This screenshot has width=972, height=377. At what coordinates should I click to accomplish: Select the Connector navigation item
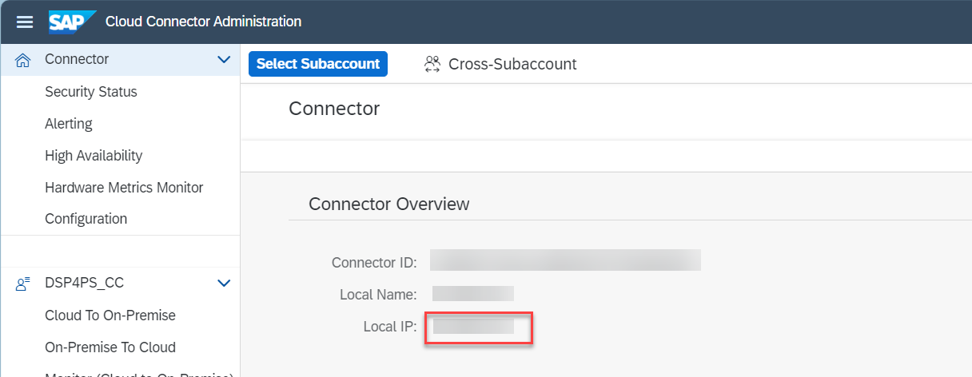tap(120, 60)
